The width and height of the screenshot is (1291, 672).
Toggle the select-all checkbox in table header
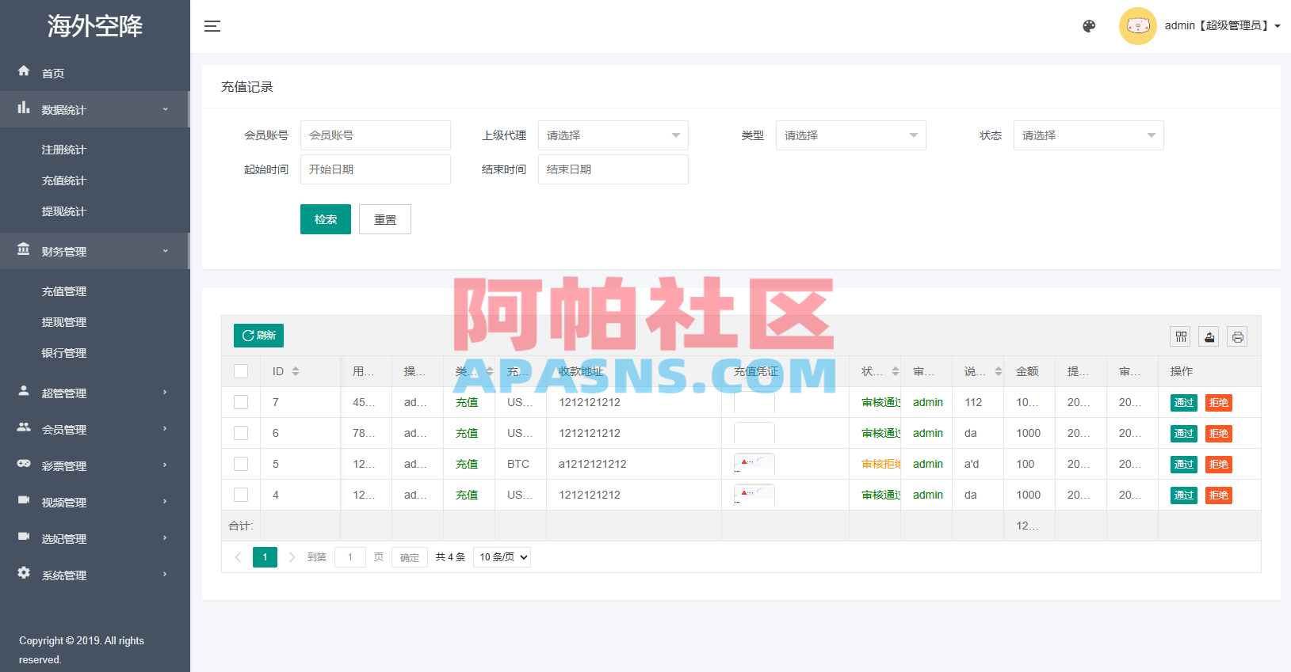tap(241, 371)
